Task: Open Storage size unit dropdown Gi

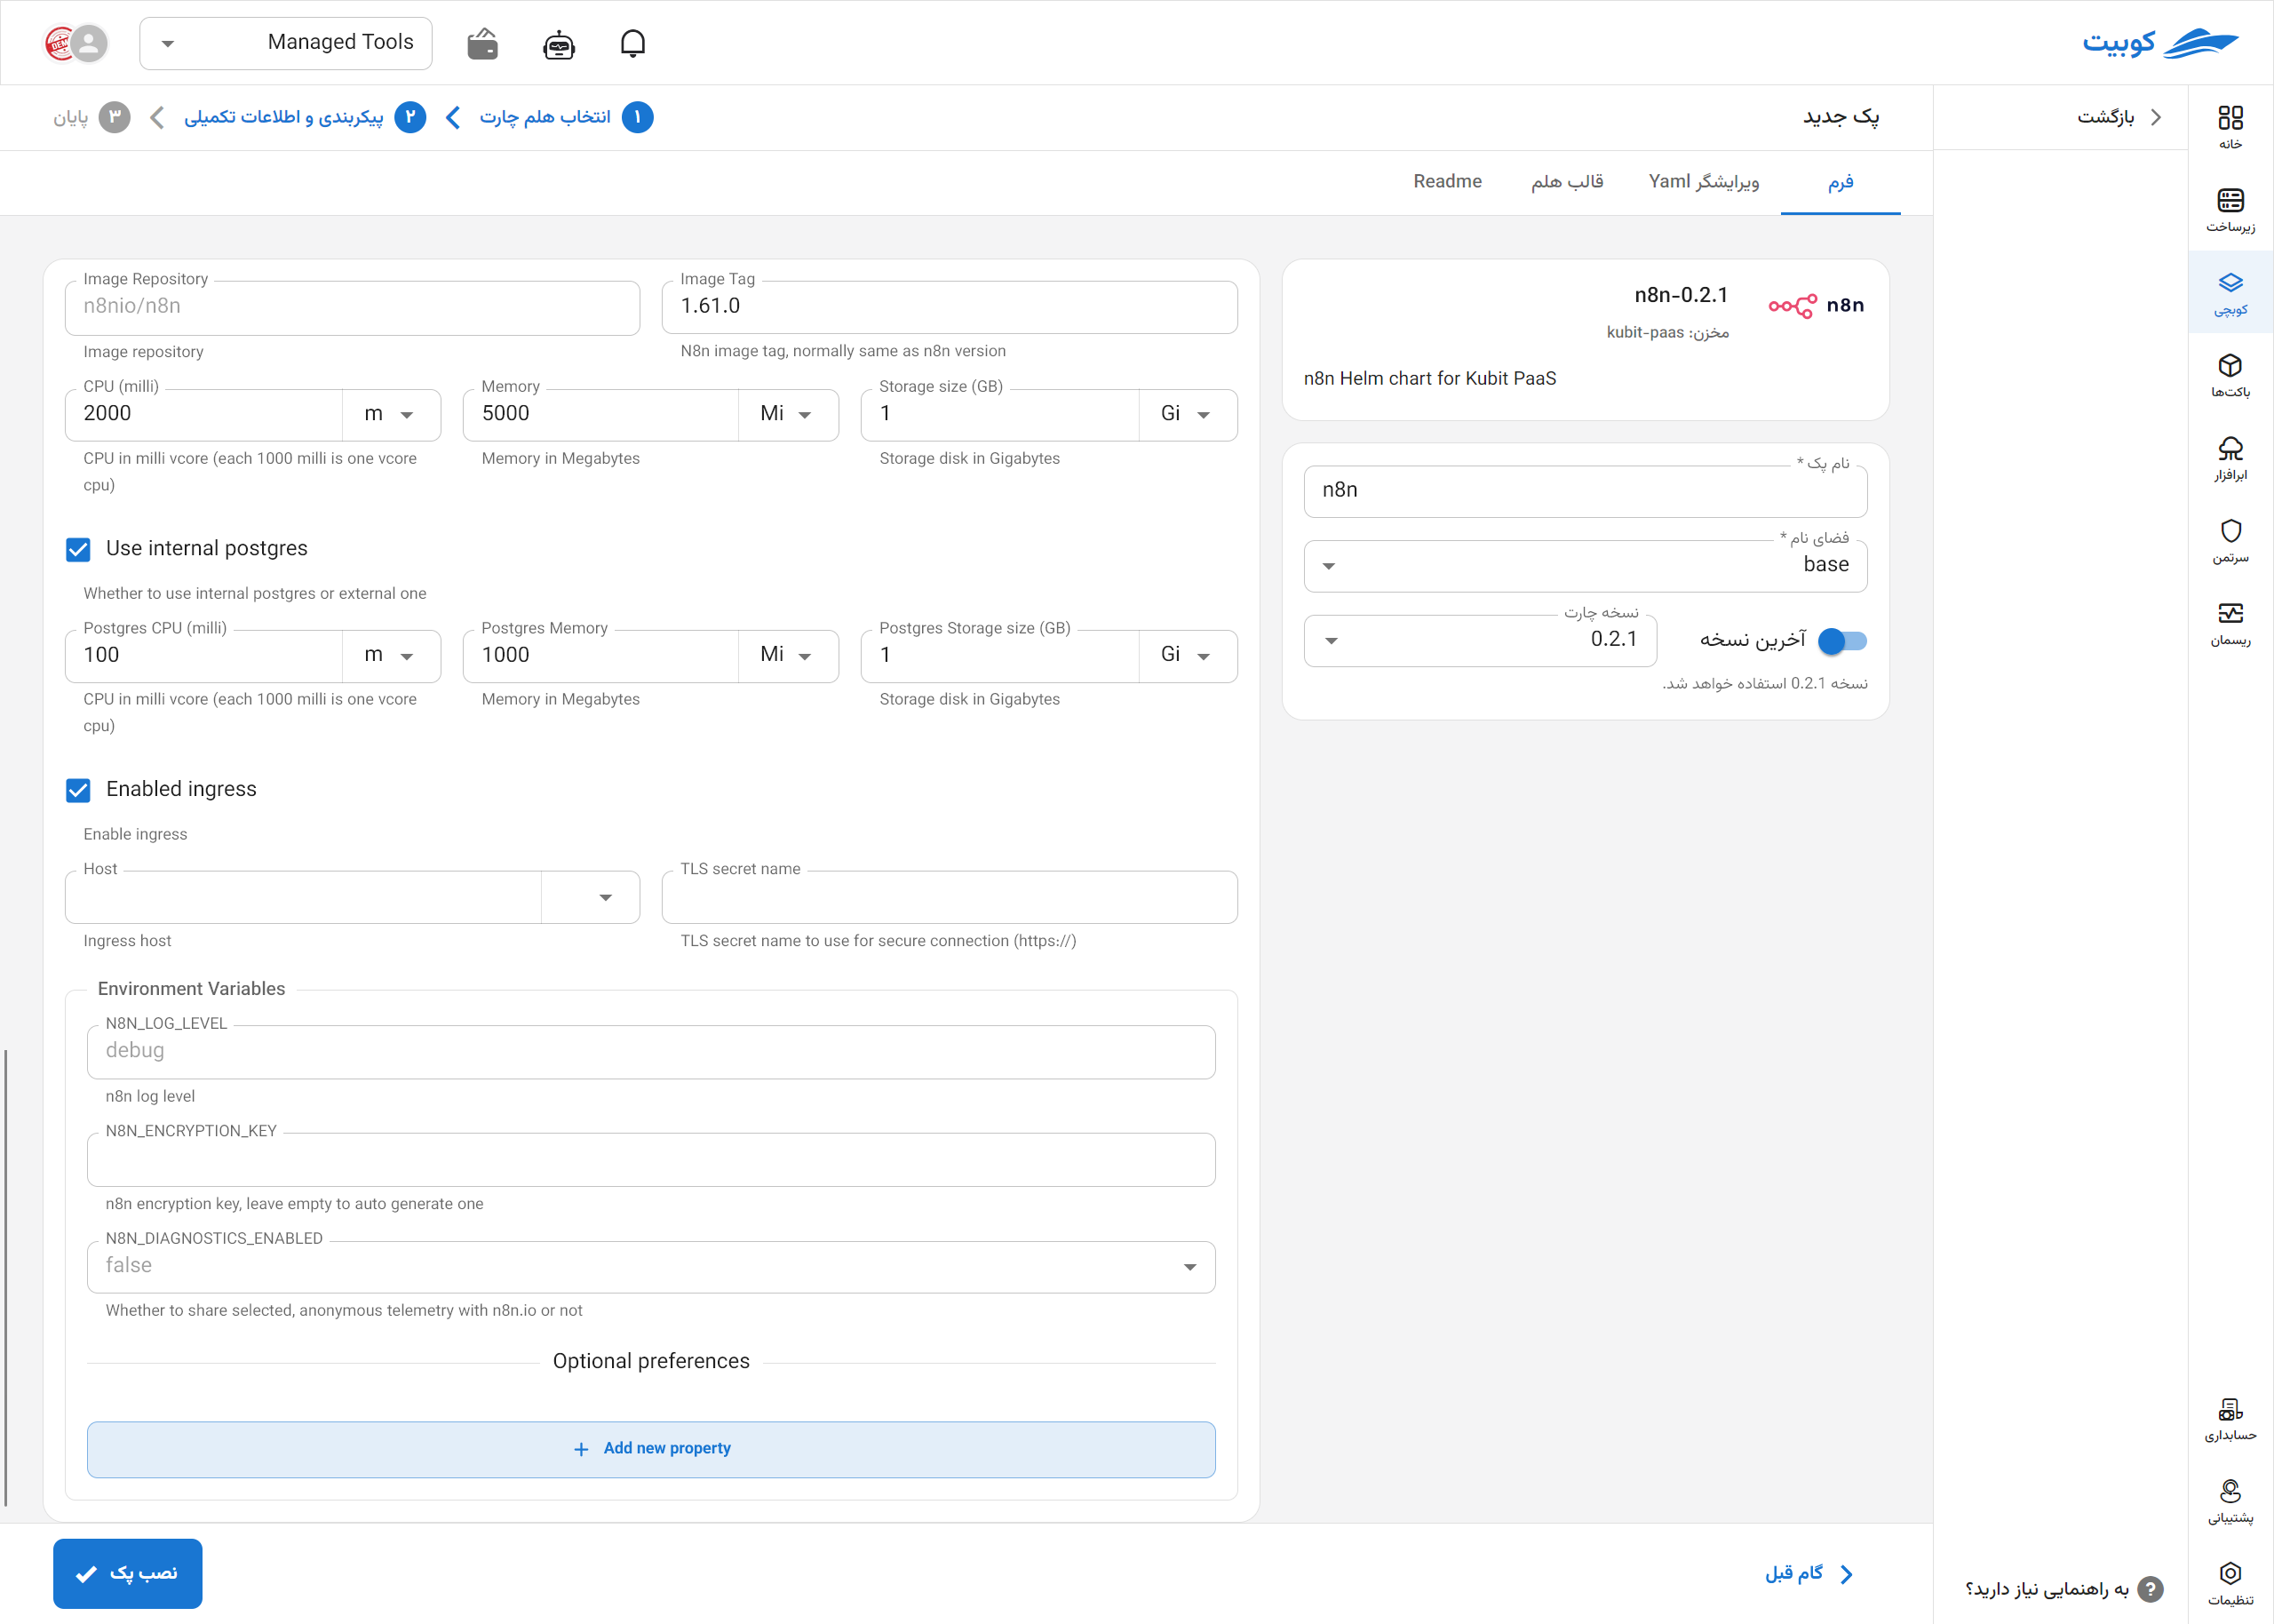Action: pos(1187,414)
